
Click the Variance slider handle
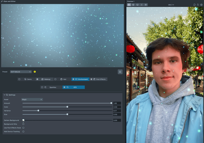tap(38, 111)
